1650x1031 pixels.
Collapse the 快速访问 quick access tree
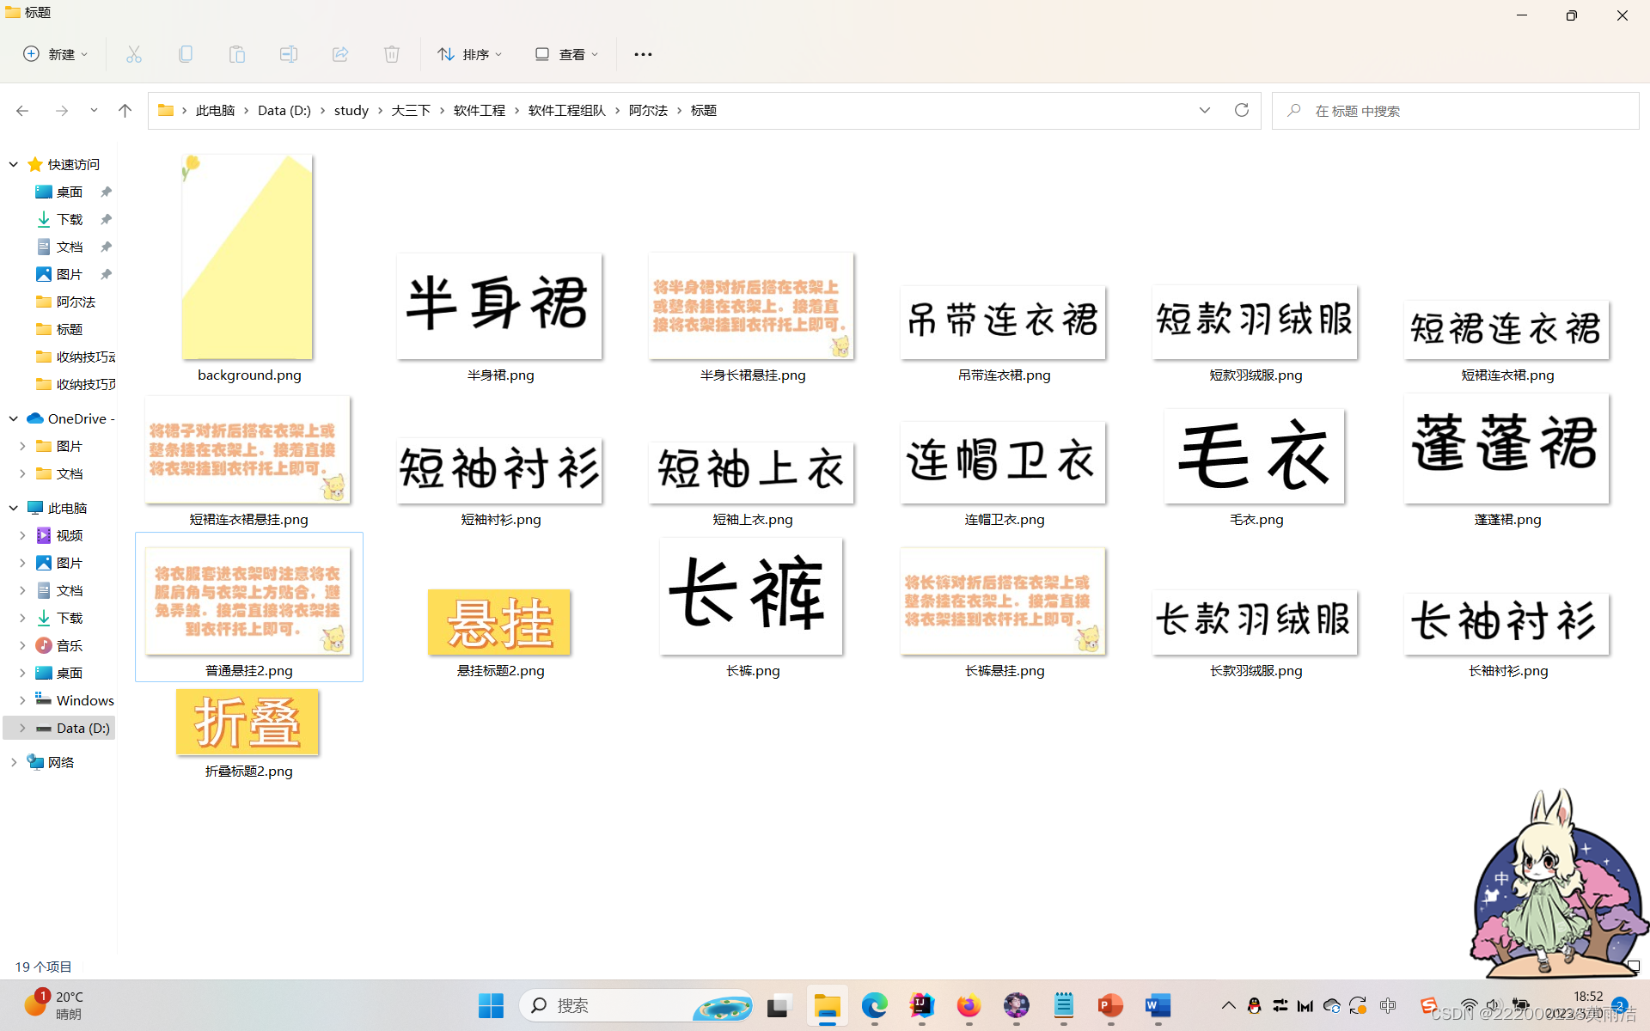14,164
